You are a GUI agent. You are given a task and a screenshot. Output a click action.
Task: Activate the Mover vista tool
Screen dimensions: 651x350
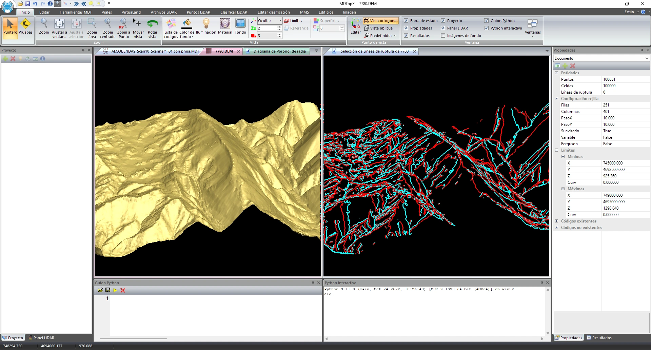(x=138, y=28)
